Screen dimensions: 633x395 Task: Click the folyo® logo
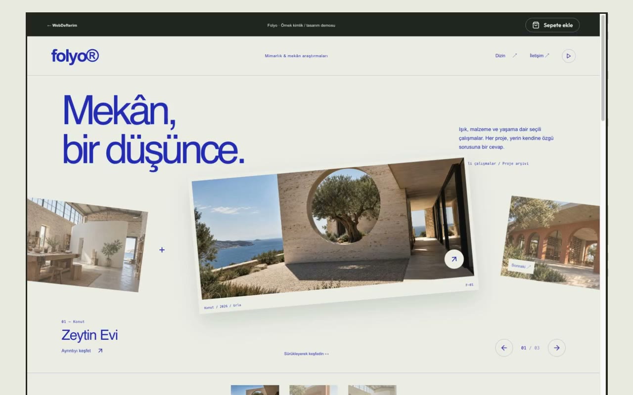[x=75, y=56]
